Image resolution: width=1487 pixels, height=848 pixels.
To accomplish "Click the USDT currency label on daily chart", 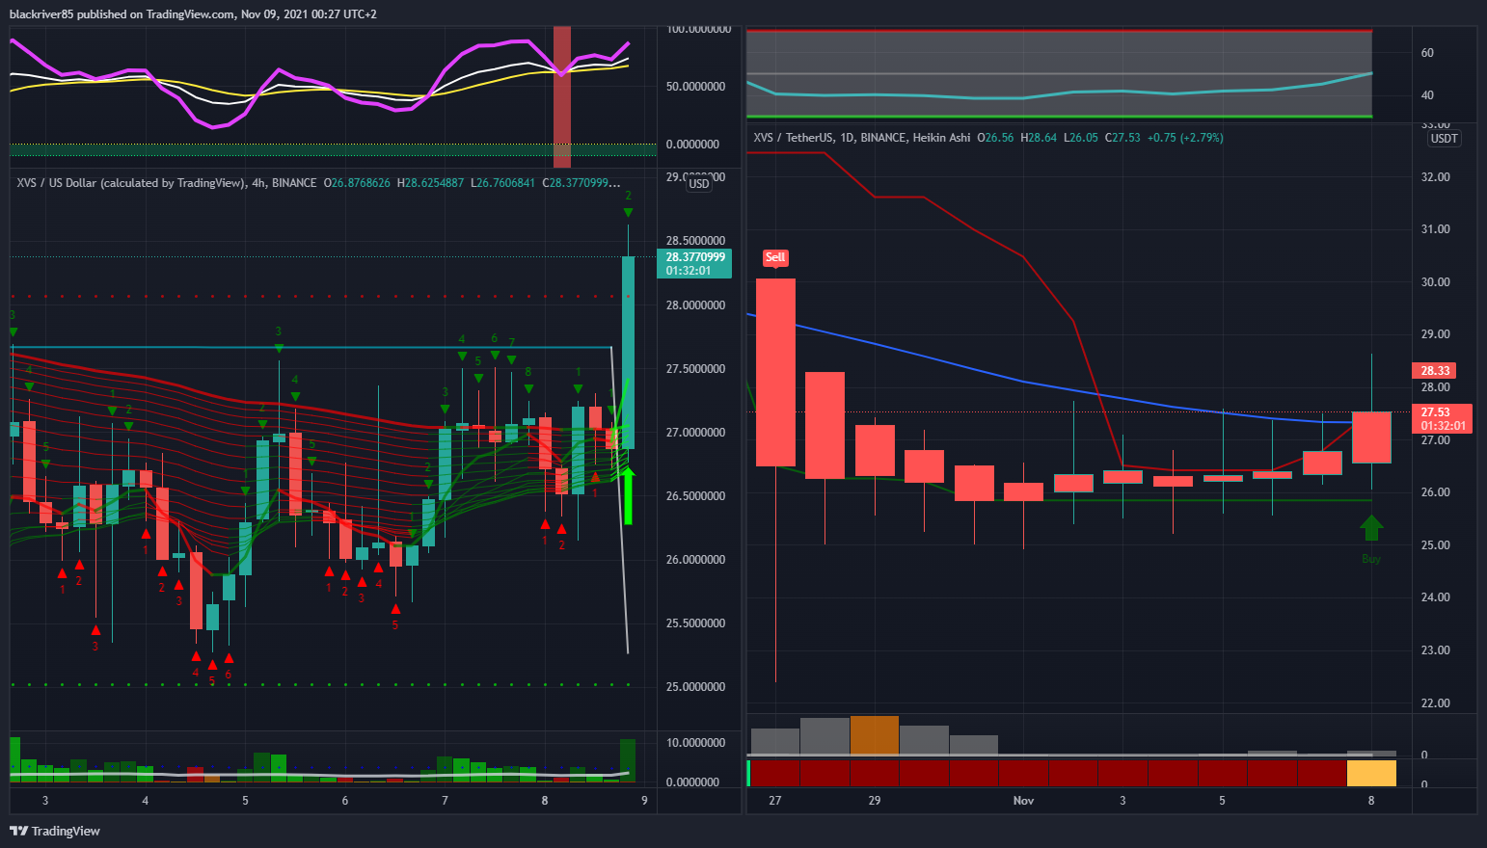I will pyautogui.click(x=1444, y=139).
